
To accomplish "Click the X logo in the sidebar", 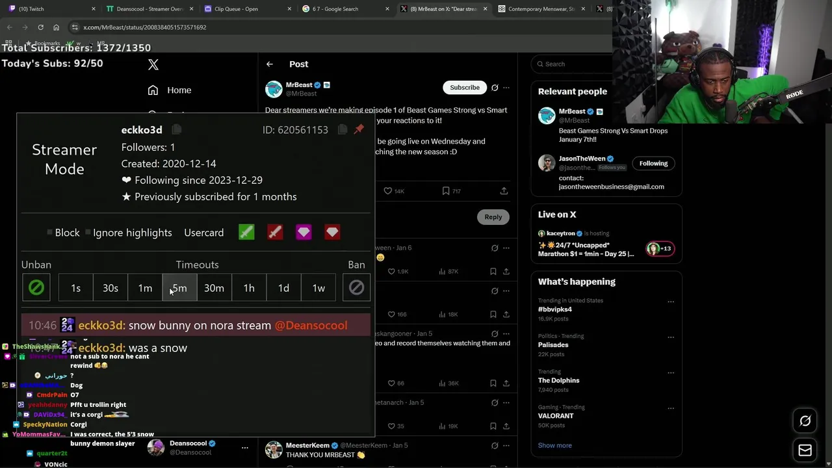I will click(153, 64).
